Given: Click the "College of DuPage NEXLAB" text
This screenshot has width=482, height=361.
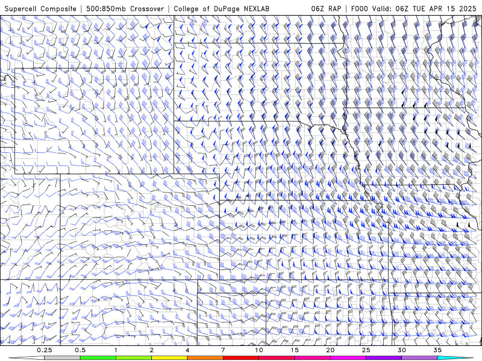Looking at the screenshot, I should click(x=221, y=8).
